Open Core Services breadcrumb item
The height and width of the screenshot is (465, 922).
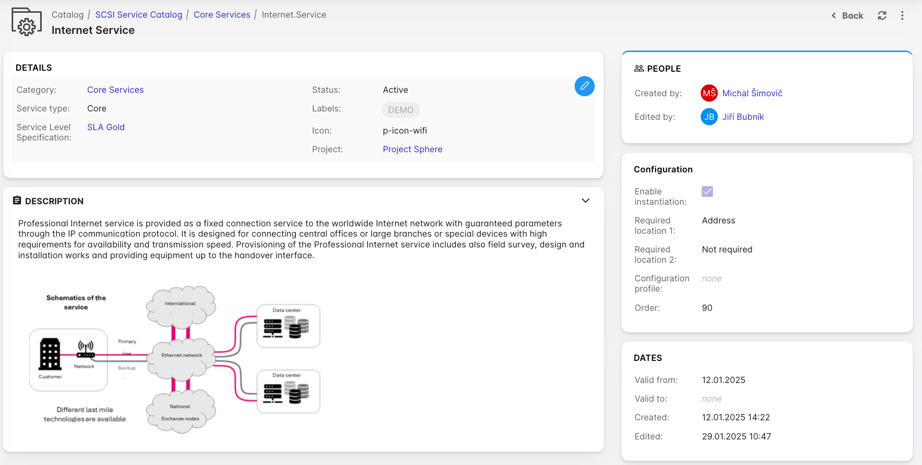(222, 15)
